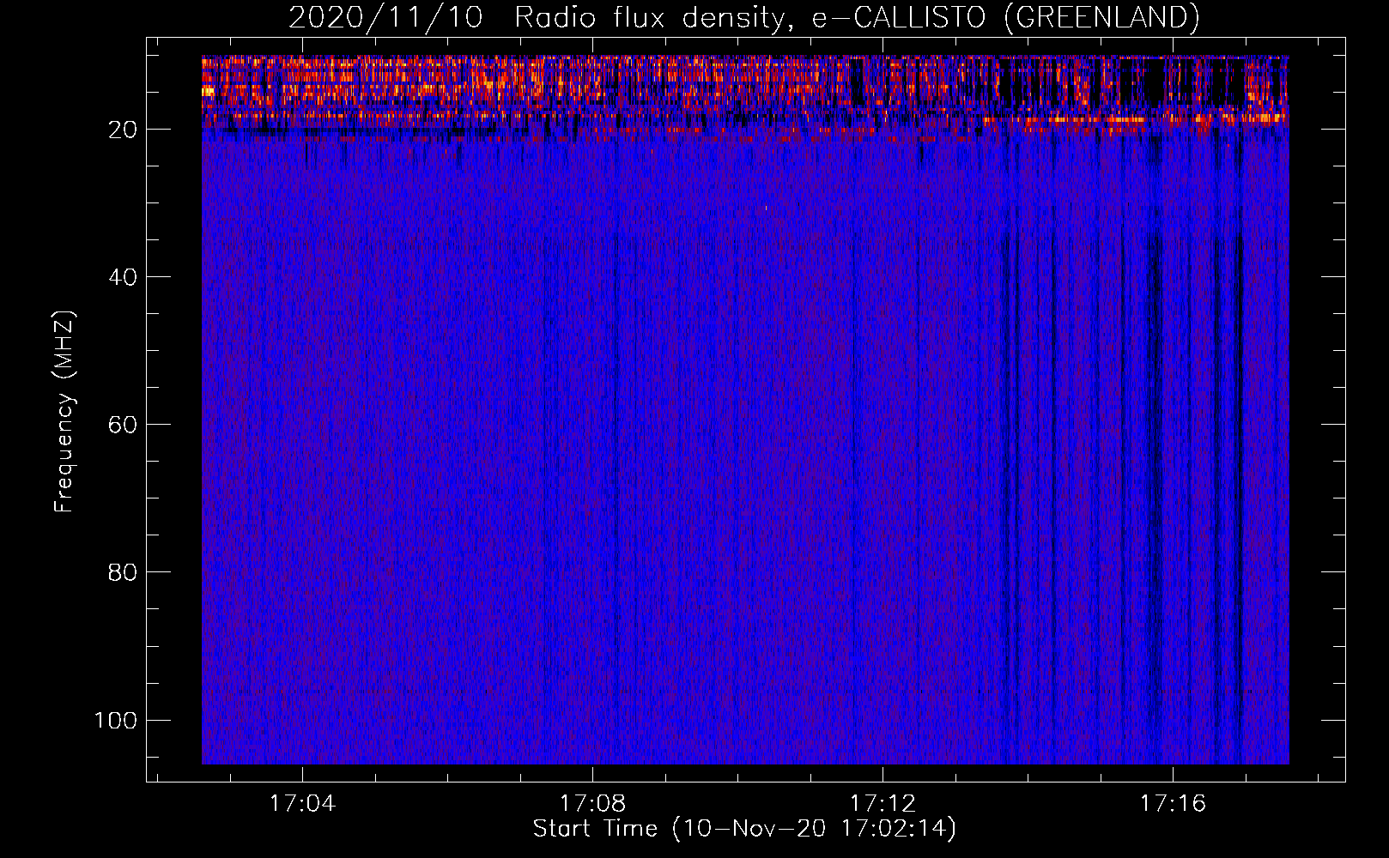
Task: Click the "40" frequency tick label
Action: coord(123,277)
